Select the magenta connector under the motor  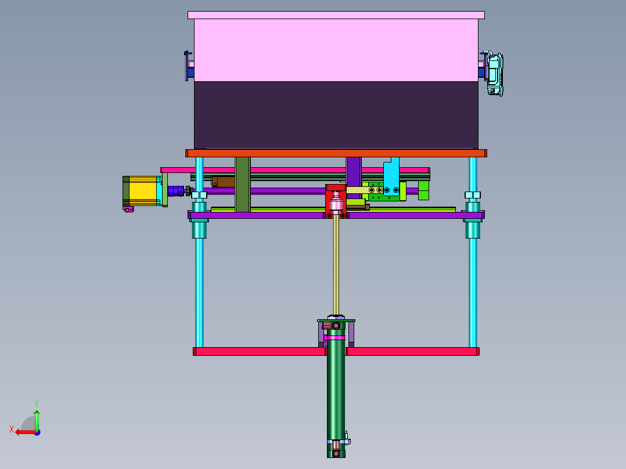point(128,209)
